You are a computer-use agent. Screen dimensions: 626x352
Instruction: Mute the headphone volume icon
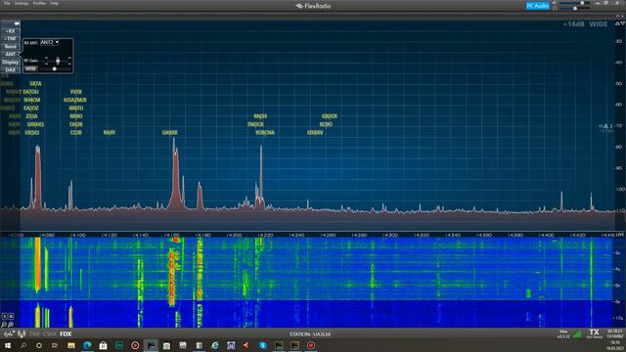[x=555, y=8]
